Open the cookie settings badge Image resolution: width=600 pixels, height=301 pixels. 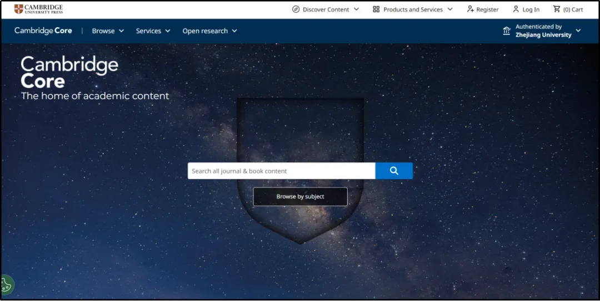point(7,284)
